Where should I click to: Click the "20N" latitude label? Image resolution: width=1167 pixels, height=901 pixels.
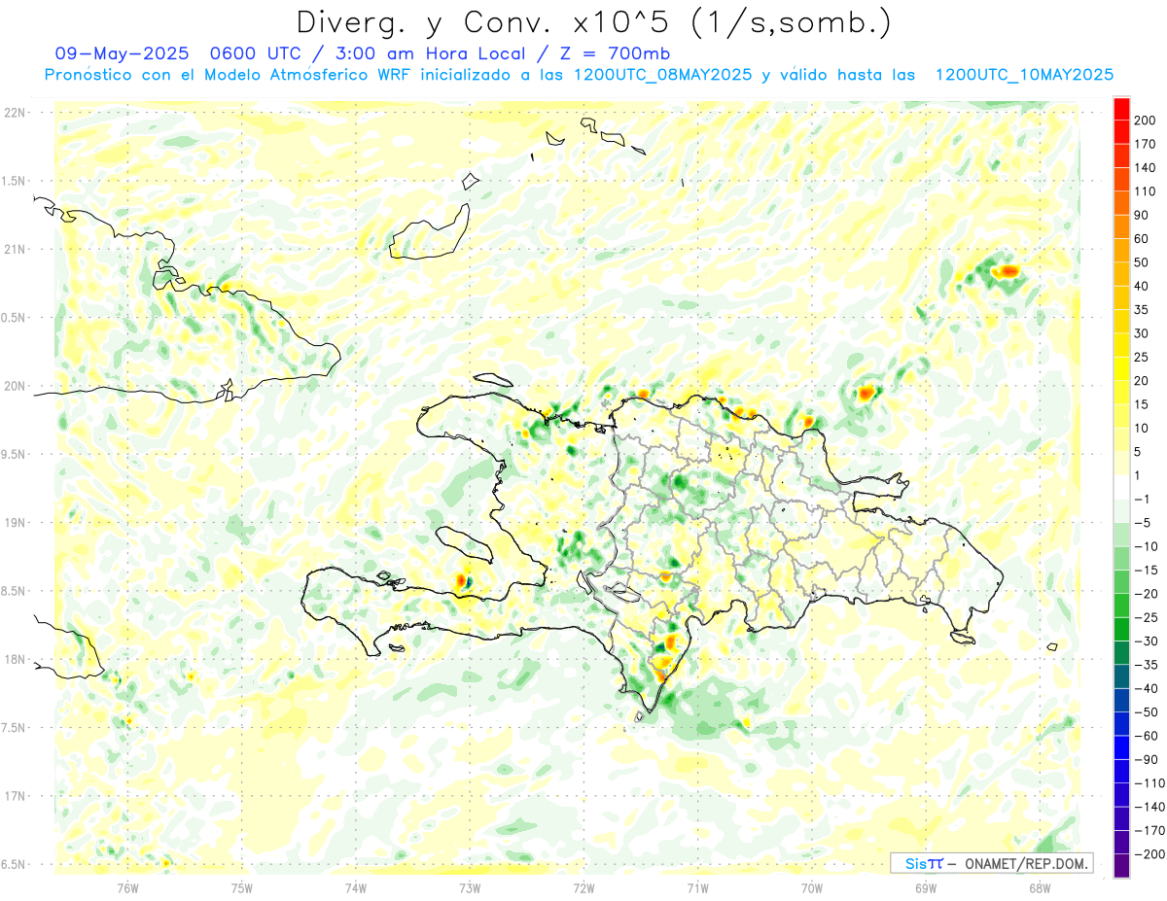[x=14, y=386]
